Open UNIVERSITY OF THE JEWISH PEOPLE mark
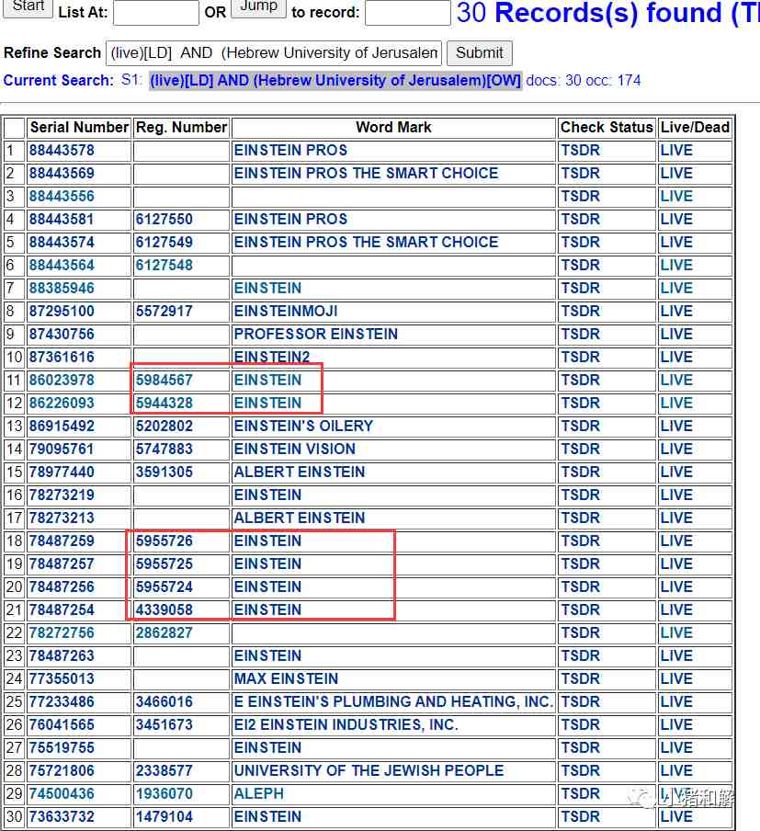760x831 pixels. click(x=369, y=770)
